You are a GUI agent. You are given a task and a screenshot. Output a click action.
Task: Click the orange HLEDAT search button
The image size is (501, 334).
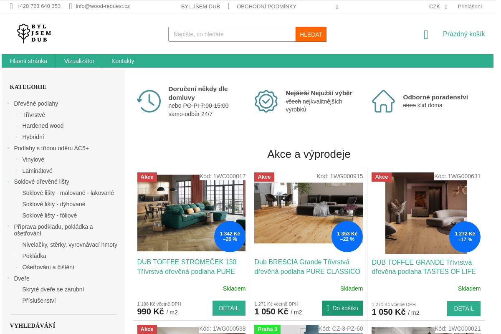tap(311, 34)
